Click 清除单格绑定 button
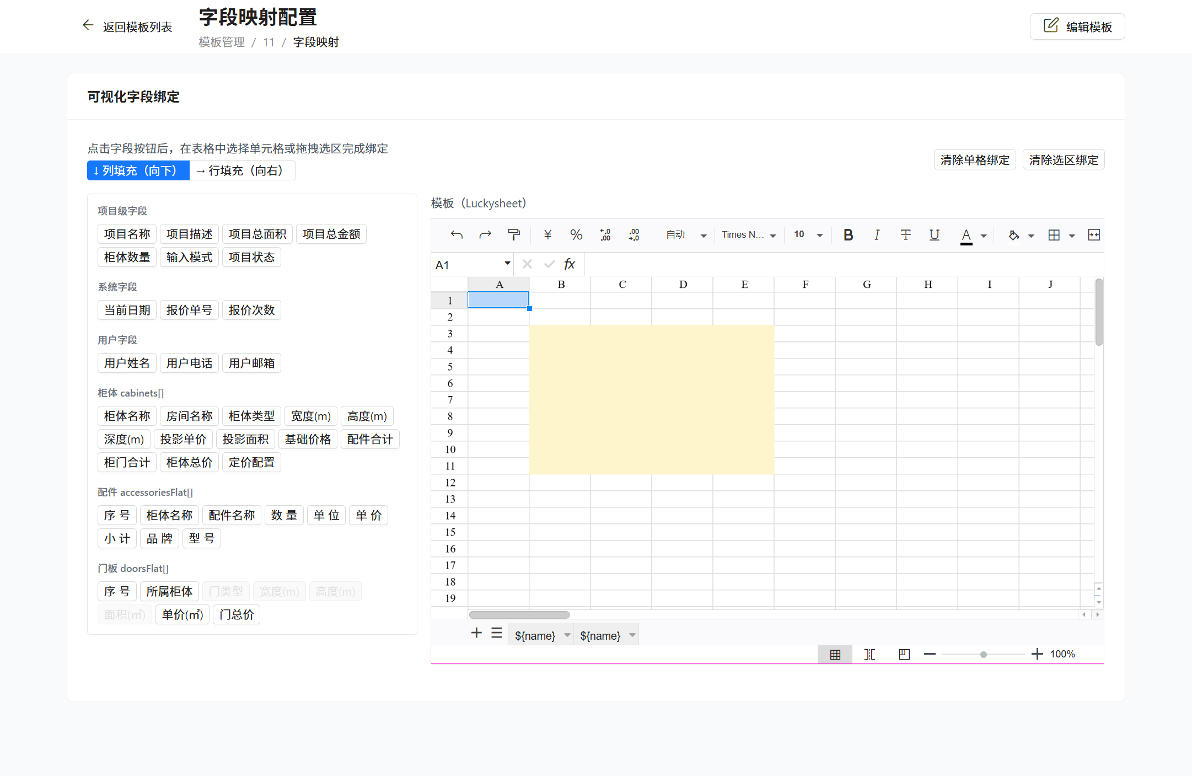This screenshot has width=1192, height=776. click(x=975, y=160)
